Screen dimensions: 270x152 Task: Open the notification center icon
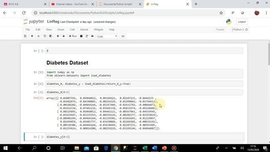[265, 148]
